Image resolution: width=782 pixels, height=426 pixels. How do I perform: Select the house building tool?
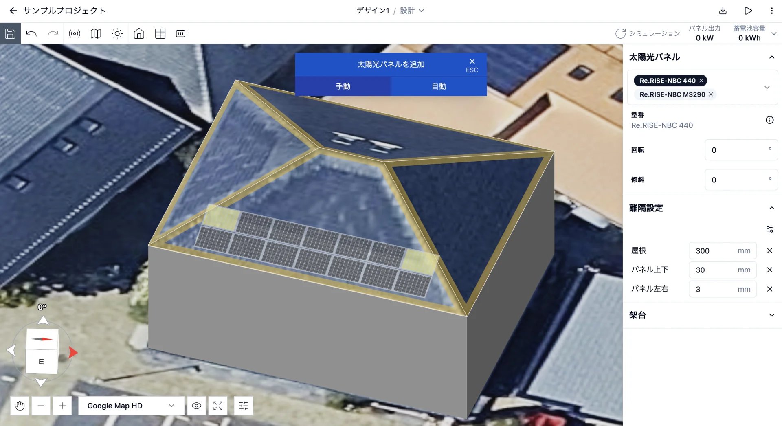point(139,33)
